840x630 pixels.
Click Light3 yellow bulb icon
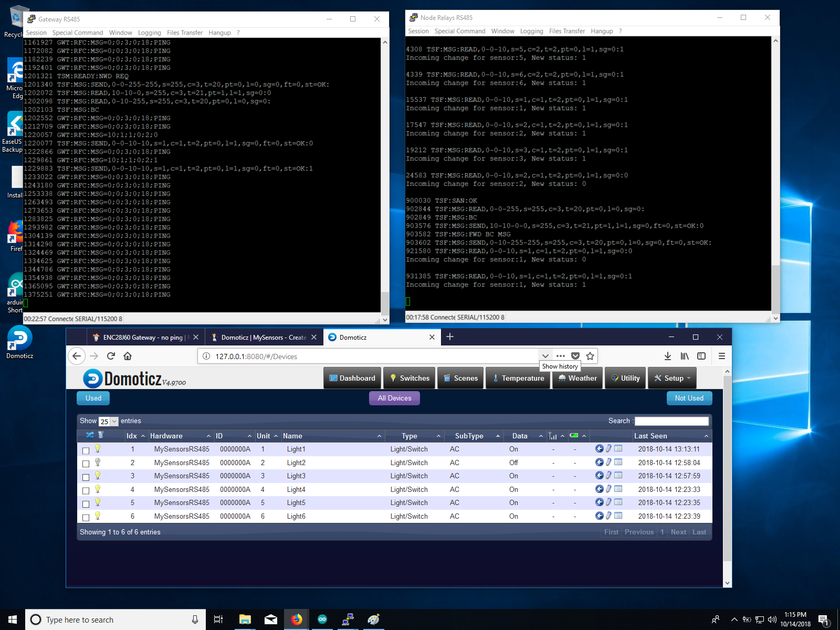point(98,475)
